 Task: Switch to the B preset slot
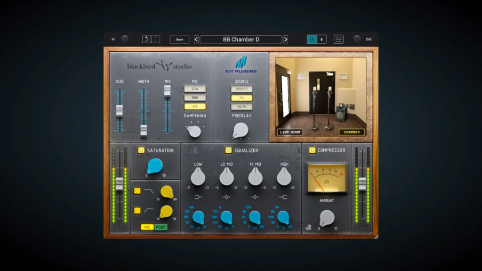point(321,40)
